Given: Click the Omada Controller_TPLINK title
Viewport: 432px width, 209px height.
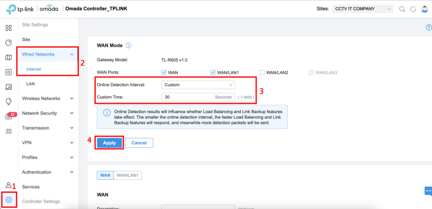Looking at the screenshot, I should click(x=96, y=9).
